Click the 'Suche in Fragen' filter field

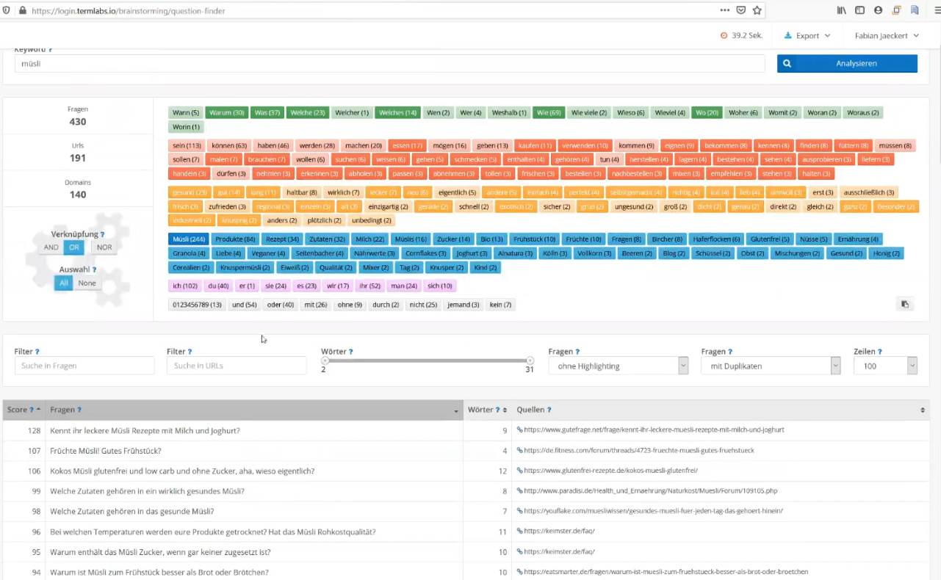84,366
